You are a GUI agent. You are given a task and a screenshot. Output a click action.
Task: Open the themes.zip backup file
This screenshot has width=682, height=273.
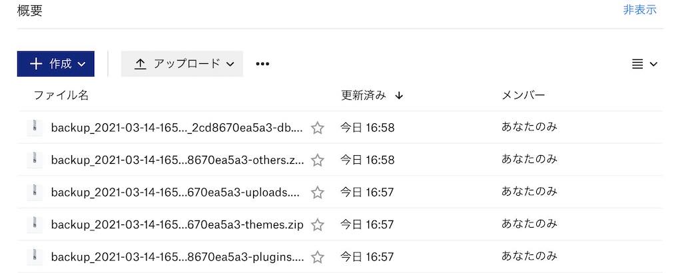tap(177, 225)
